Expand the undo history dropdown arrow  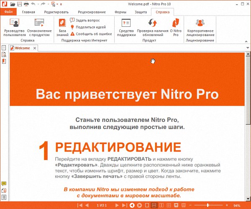(x=38, y=4)
